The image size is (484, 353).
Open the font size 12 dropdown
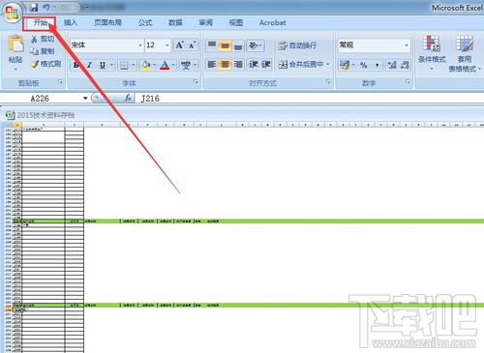point(166,45)
